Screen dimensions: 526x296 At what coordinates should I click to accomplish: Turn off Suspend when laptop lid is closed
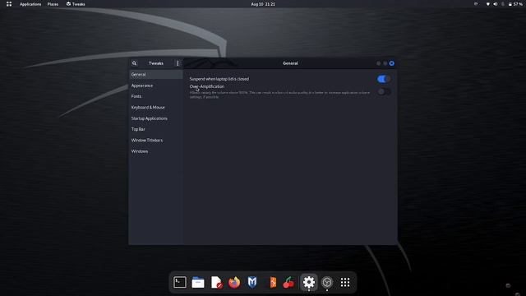tap(384, 79)
